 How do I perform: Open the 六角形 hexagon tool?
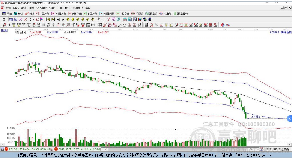[165, 14]
